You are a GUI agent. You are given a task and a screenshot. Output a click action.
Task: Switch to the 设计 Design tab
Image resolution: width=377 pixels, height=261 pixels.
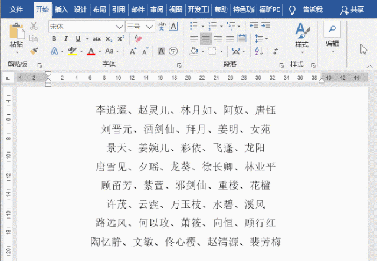pyautogui.click(x=80, y=9)
